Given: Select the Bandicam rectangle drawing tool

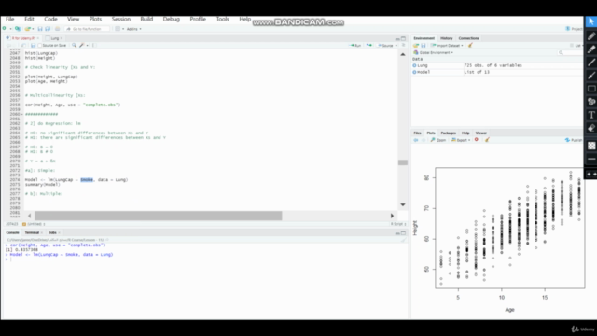Looking at the screenshot, I should [590, 89].
